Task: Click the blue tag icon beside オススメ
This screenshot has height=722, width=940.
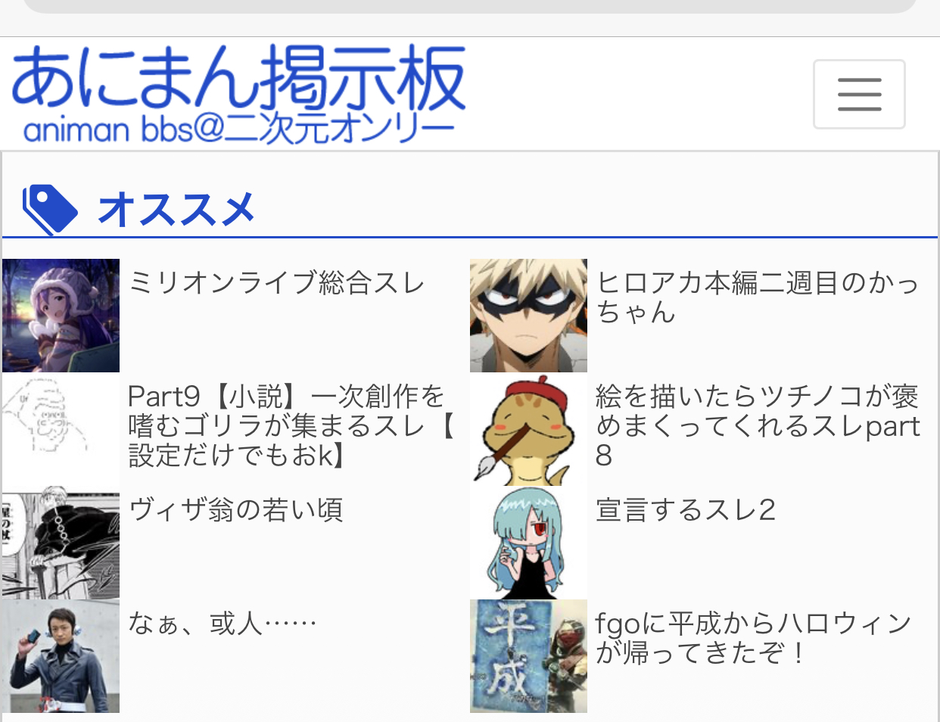Action: click(x=50, y=209)
